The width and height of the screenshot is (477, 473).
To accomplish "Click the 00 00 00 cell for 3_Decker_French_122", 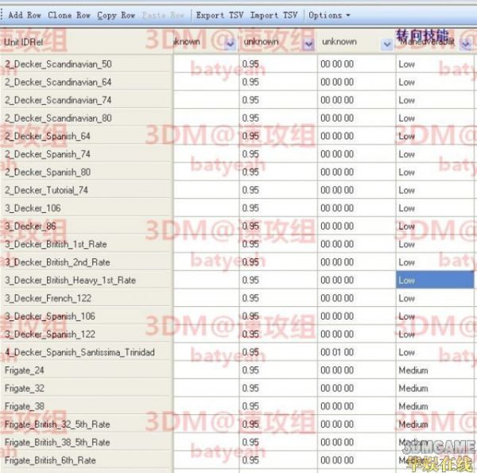I will pos(356,298).
